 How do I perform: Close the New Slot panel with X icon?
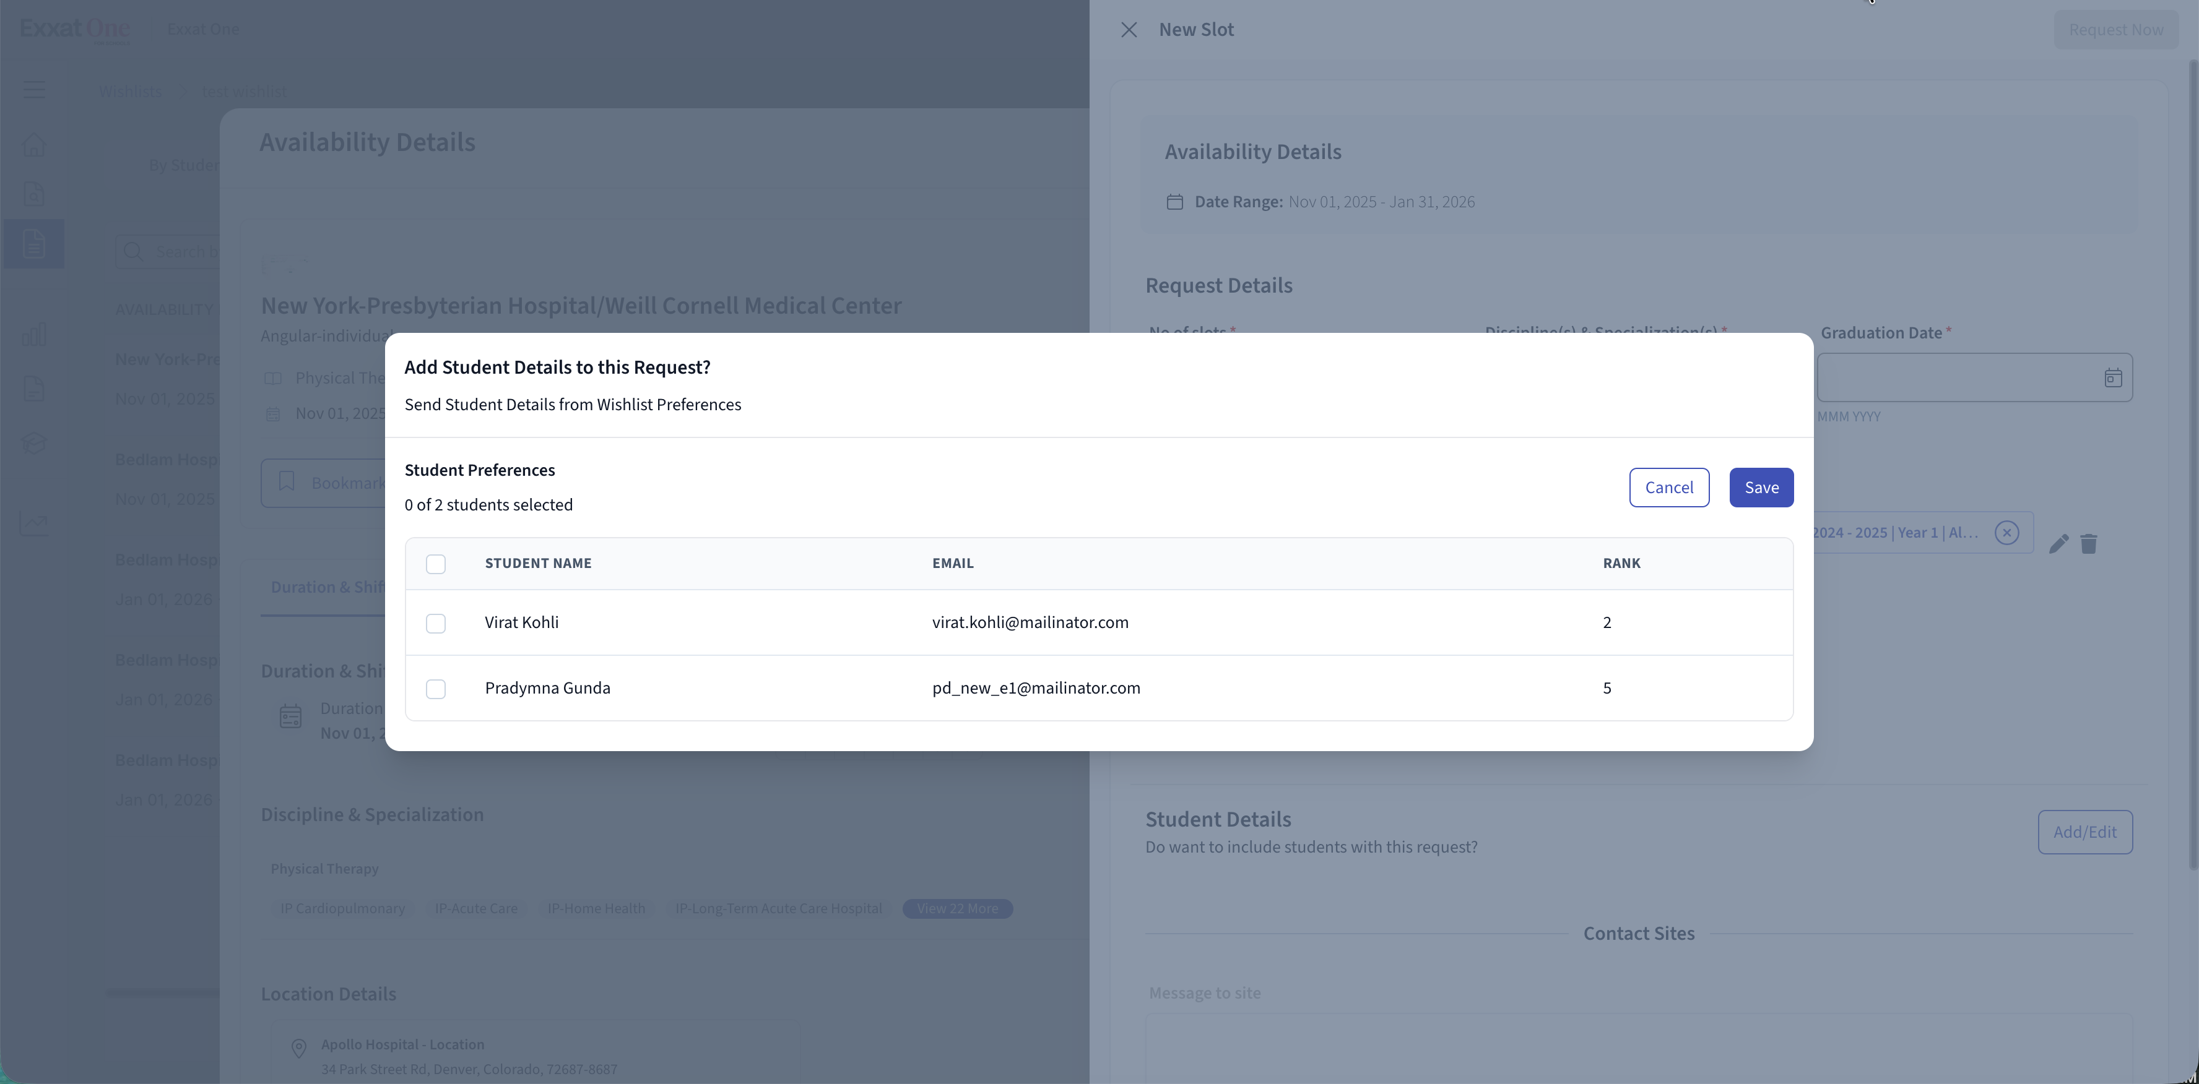(1129, 30)
